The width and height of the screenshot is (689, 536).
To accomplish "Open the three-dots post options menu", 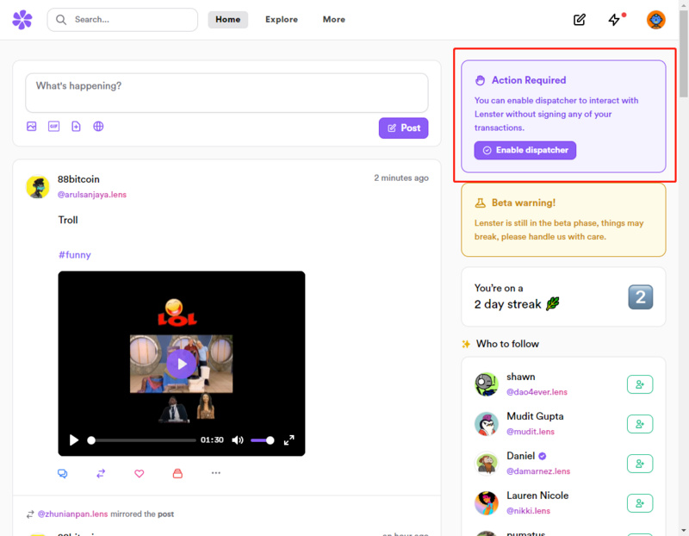I will click(x=216, y=473).
